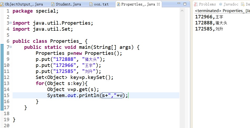
Task: Click console output line '172585,刘升'
Action: click(x=209, y=29)
